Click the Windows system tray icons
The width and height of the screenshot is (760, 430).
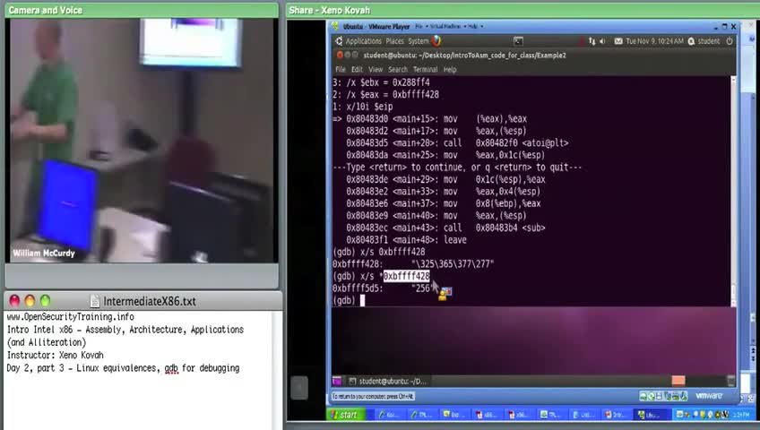[703, 415]
